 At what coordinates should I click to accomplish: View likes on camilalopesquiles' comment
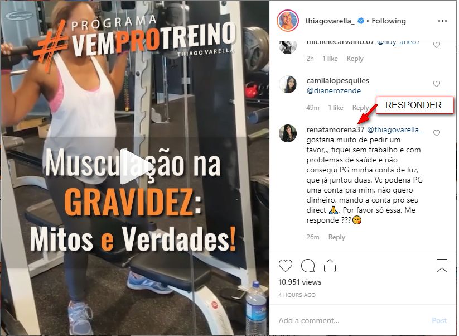tap(336, 108)
